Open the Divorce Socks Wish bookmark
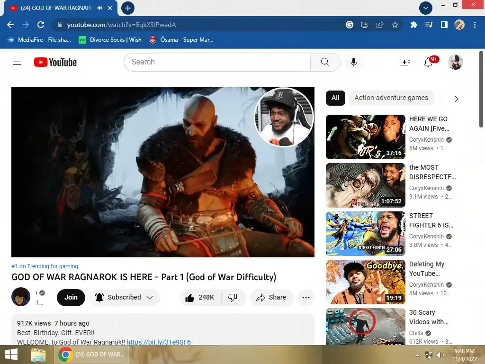The width and height of the screenshot is (485, 364). (x=110, y=40)
